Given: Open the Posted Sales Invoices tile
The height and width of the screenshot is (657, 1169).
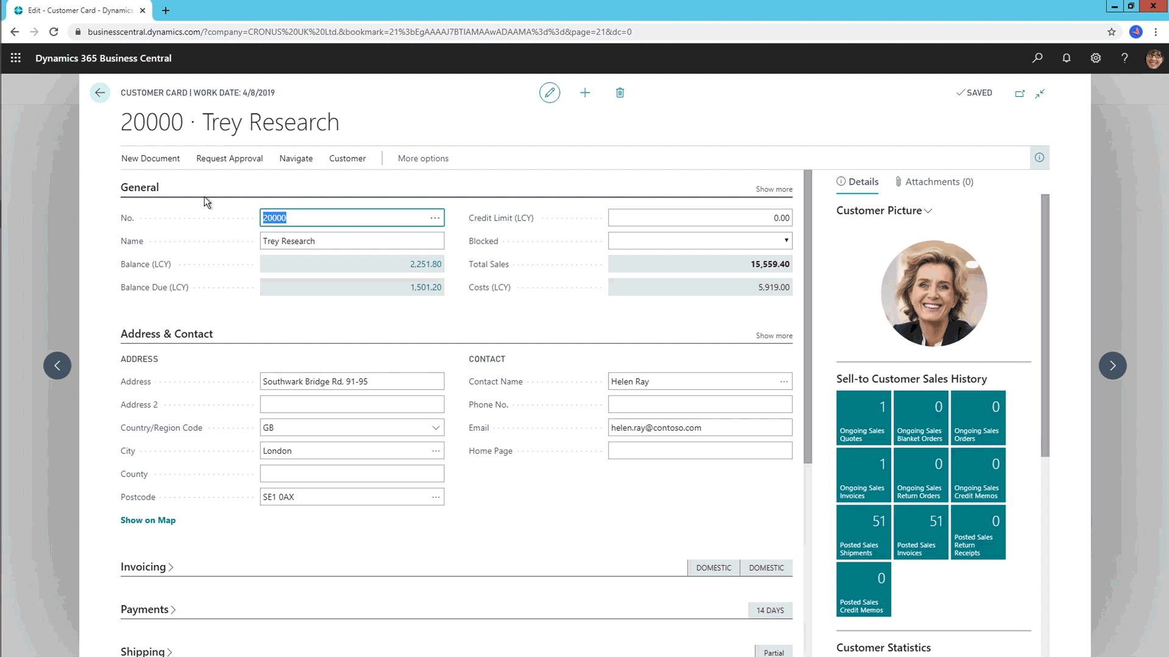Looking at the screenshot, I should click(920, 532).
